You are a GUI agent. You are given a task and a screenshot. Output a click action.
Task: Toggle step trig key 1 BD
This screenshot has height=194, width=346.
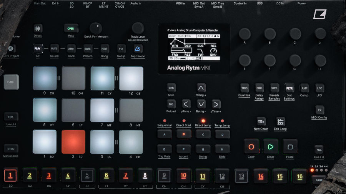[10, 176]
